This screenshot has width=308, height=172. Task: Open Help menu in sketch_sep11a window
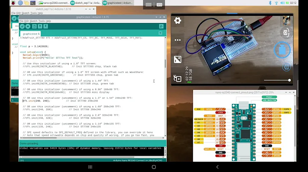pyautogui.click(x=40, y=13)
